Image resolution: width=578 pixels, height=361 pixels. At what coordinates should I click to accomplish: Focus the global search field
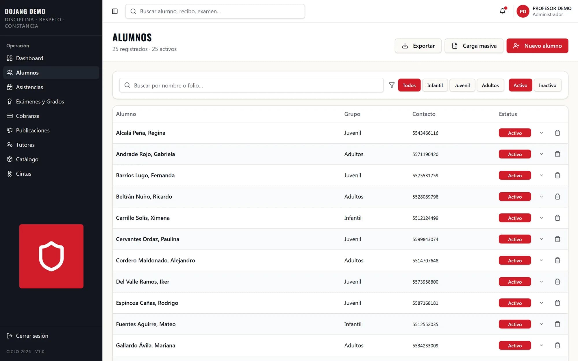coord(215,11)
